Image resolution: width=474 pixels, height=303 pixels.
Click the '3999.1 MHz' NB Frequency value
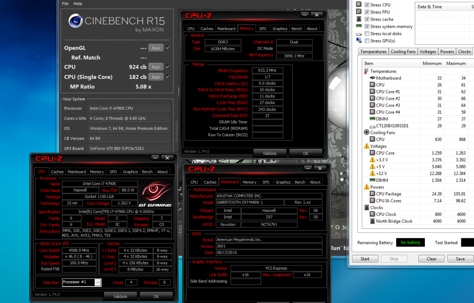coord(294,56)
